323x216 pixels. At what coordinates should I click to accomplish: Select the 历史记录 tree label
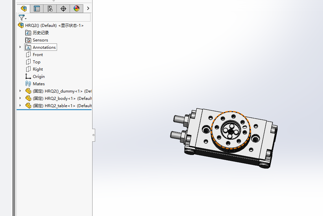coord(41,33)
